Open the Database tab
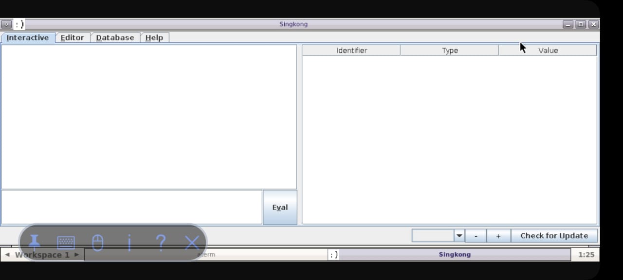Viewport: 623px width, 280px height. [x=115, y=37]
